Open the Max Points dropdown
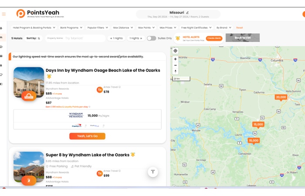Screen dimensions: 305x196 [x=146, y=27]
